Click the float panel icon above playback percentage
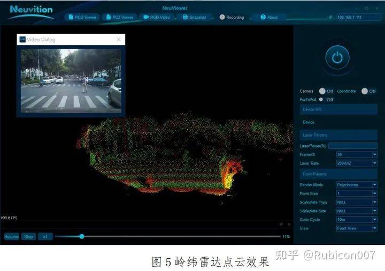The width and height of the screenshot is (385, 271). (281, 225)
